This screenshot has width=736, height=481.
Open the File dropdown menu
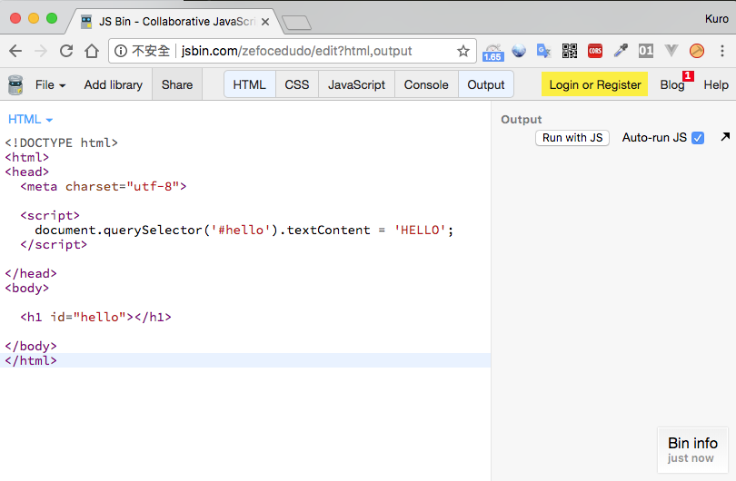click(50, 84)
